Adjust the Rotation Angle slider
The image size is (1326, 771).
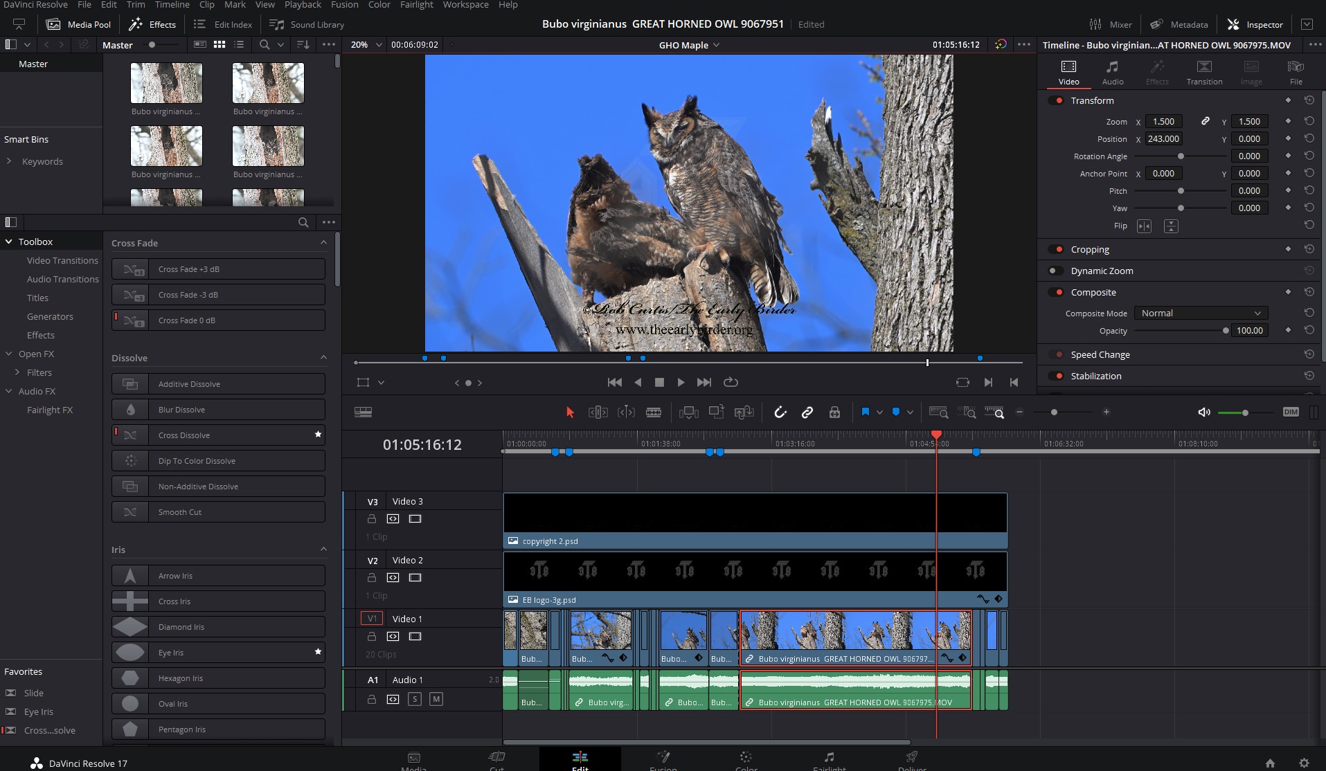(x=1181, y=156)
